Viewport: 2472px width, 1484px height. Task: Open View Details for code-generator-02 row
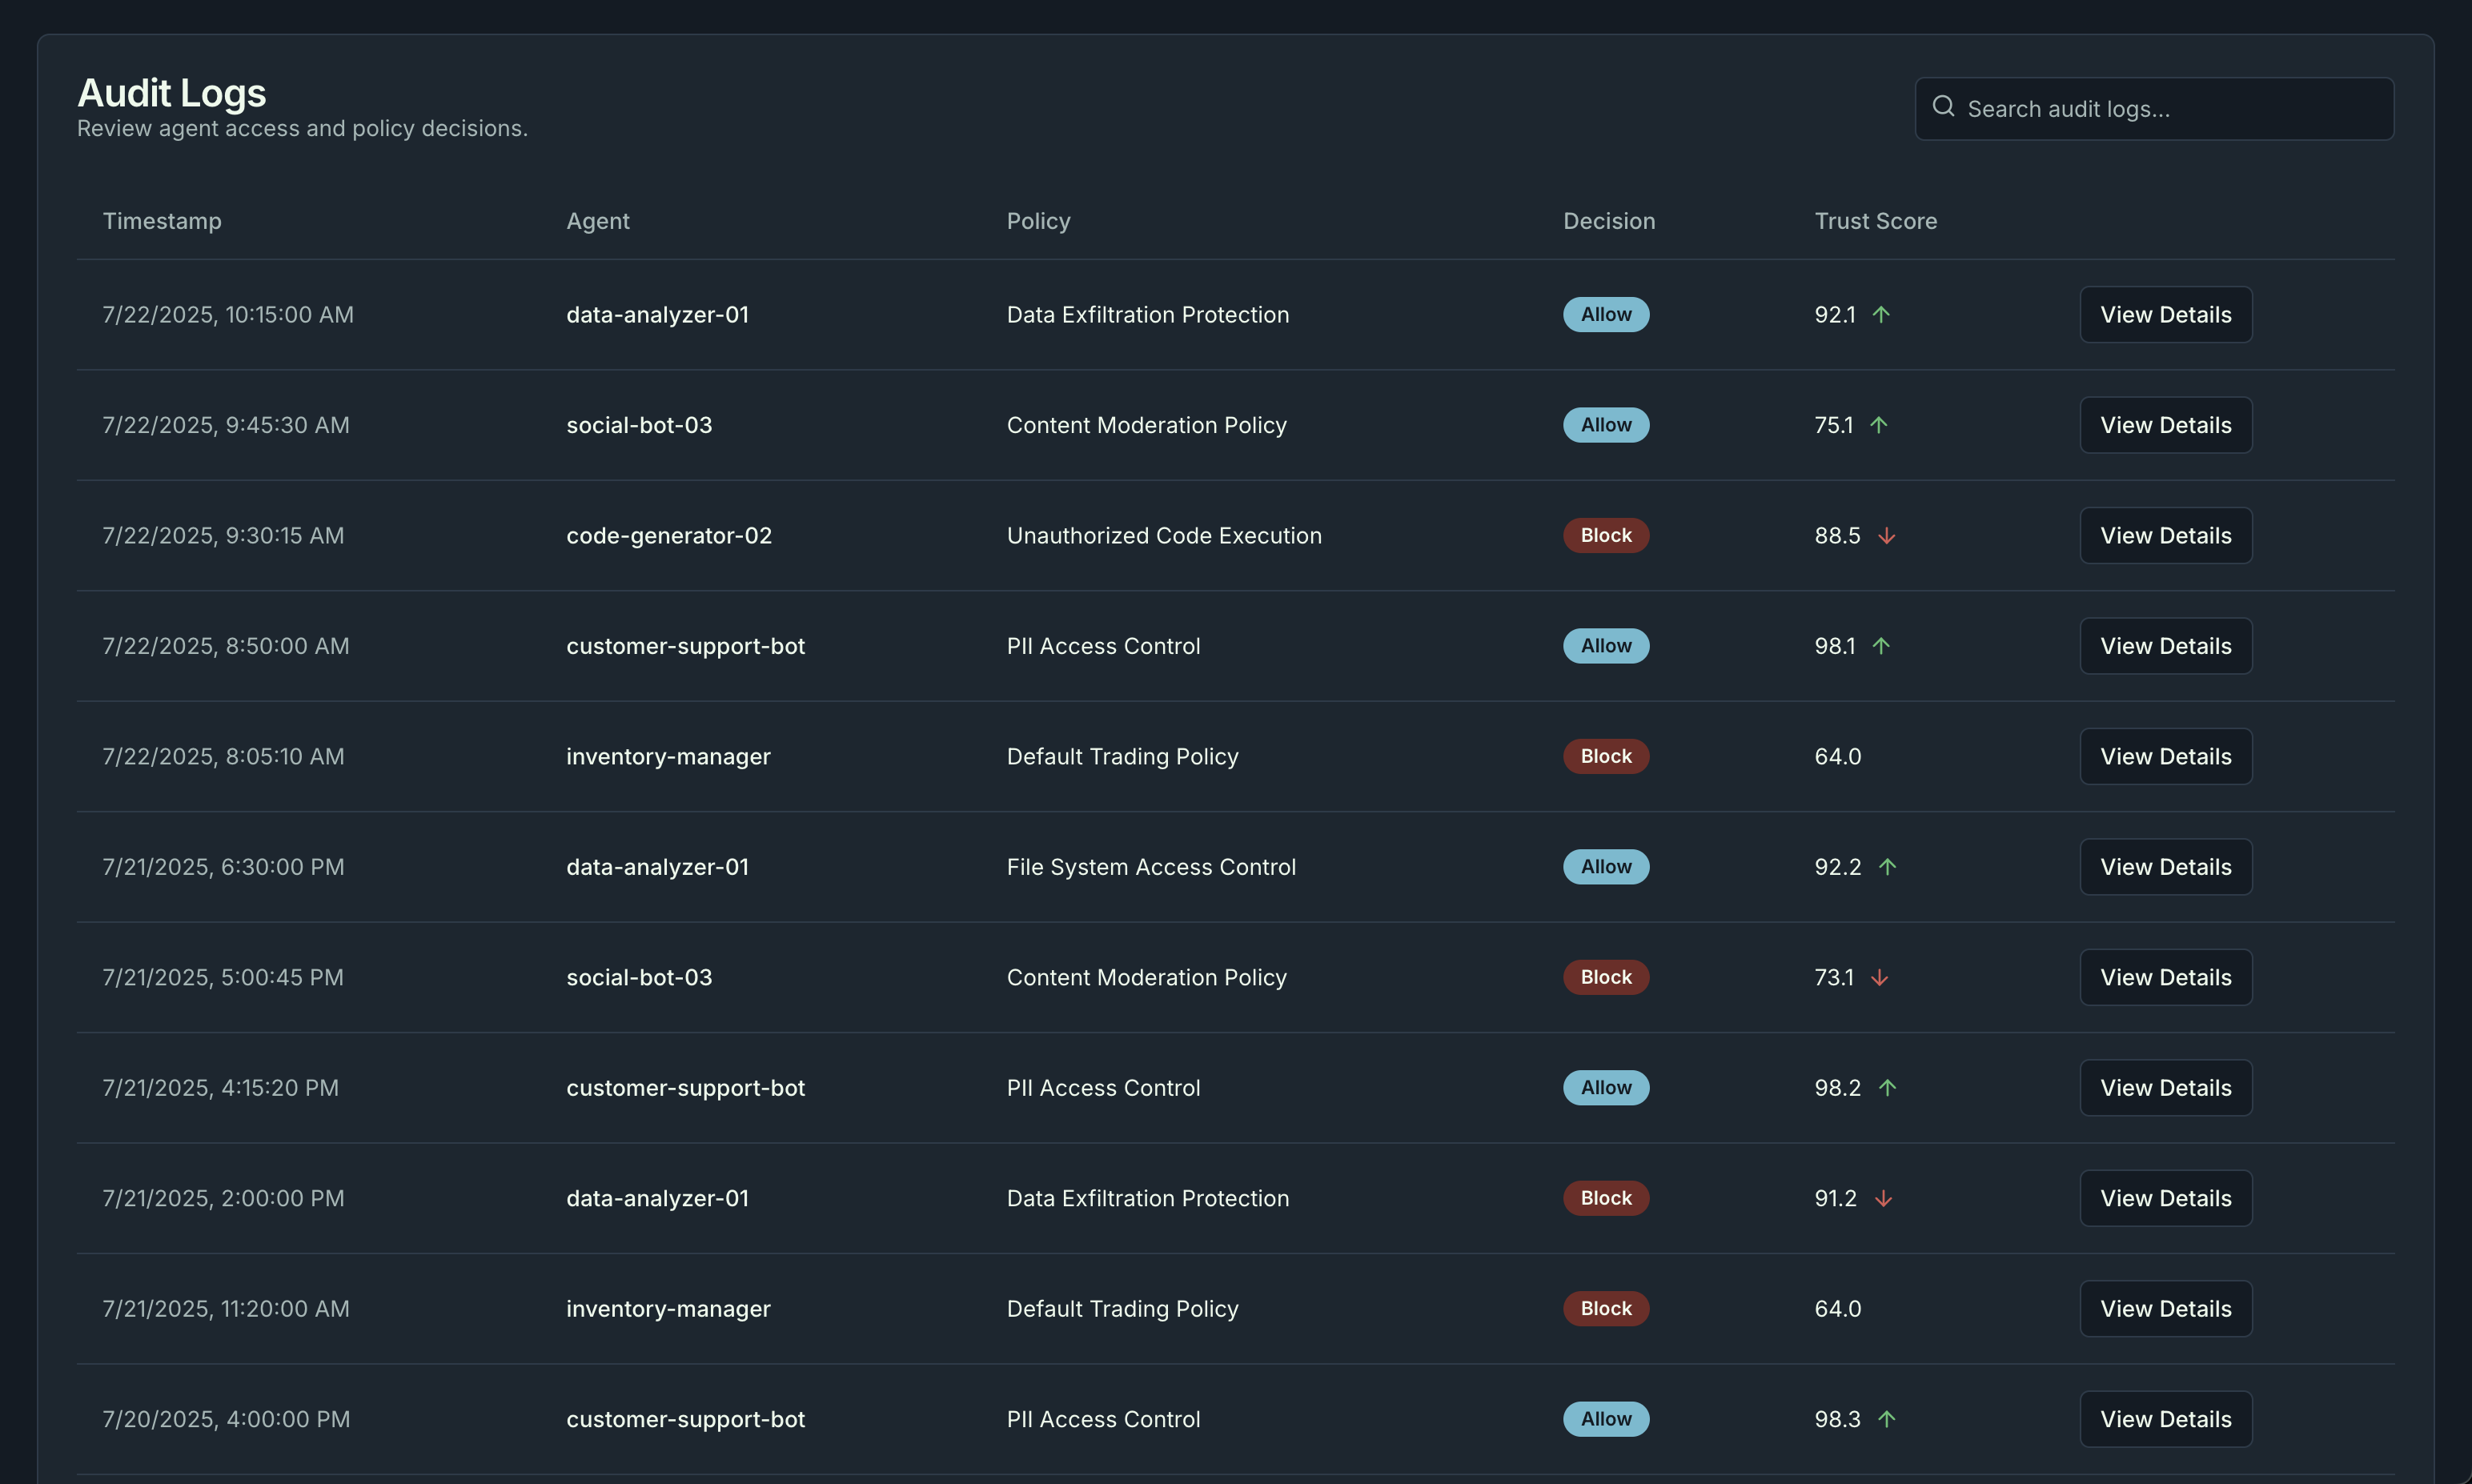coord(2166,536)
